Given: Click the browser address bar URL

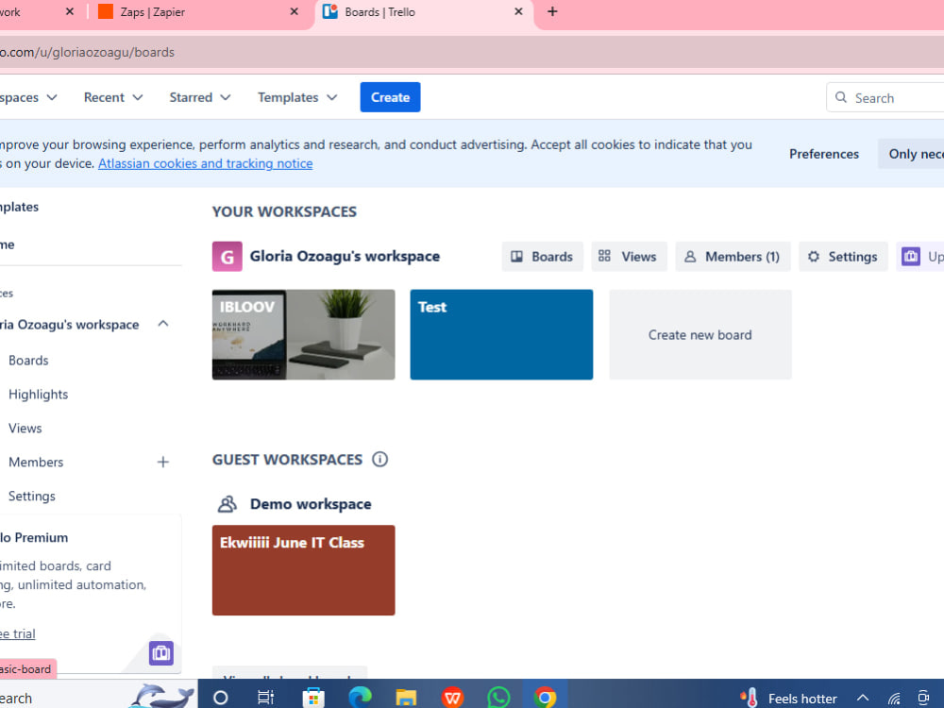Looking at the screenshot, I should pos(87,52).
